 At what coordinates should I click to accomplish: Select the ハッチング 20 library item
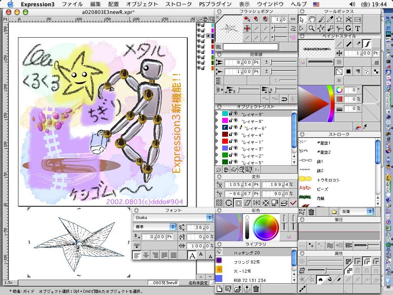253,252
